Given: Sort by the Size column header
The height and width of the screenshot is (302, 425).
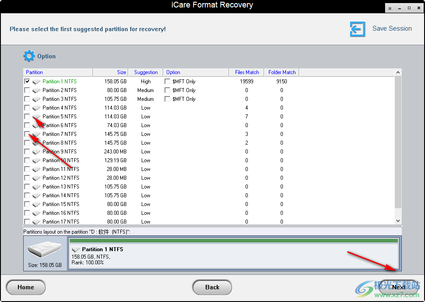Looking at the screenshot, I should coord(111,72).
